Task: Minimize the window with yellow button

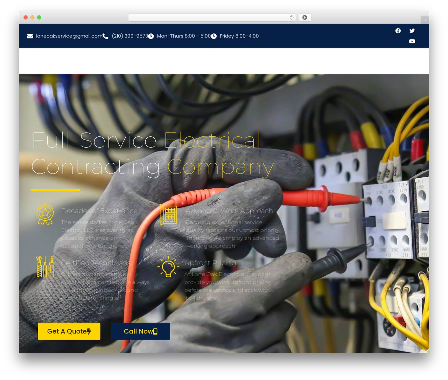Action: pyautogui.click(x=33, y=18)
